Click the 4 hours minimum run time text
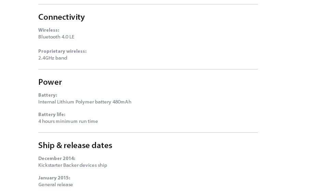This screenshot has height=192, width=314. [68, 121]
